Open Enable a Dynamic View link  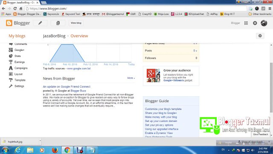pyautogui.click(x=159, y=133)
